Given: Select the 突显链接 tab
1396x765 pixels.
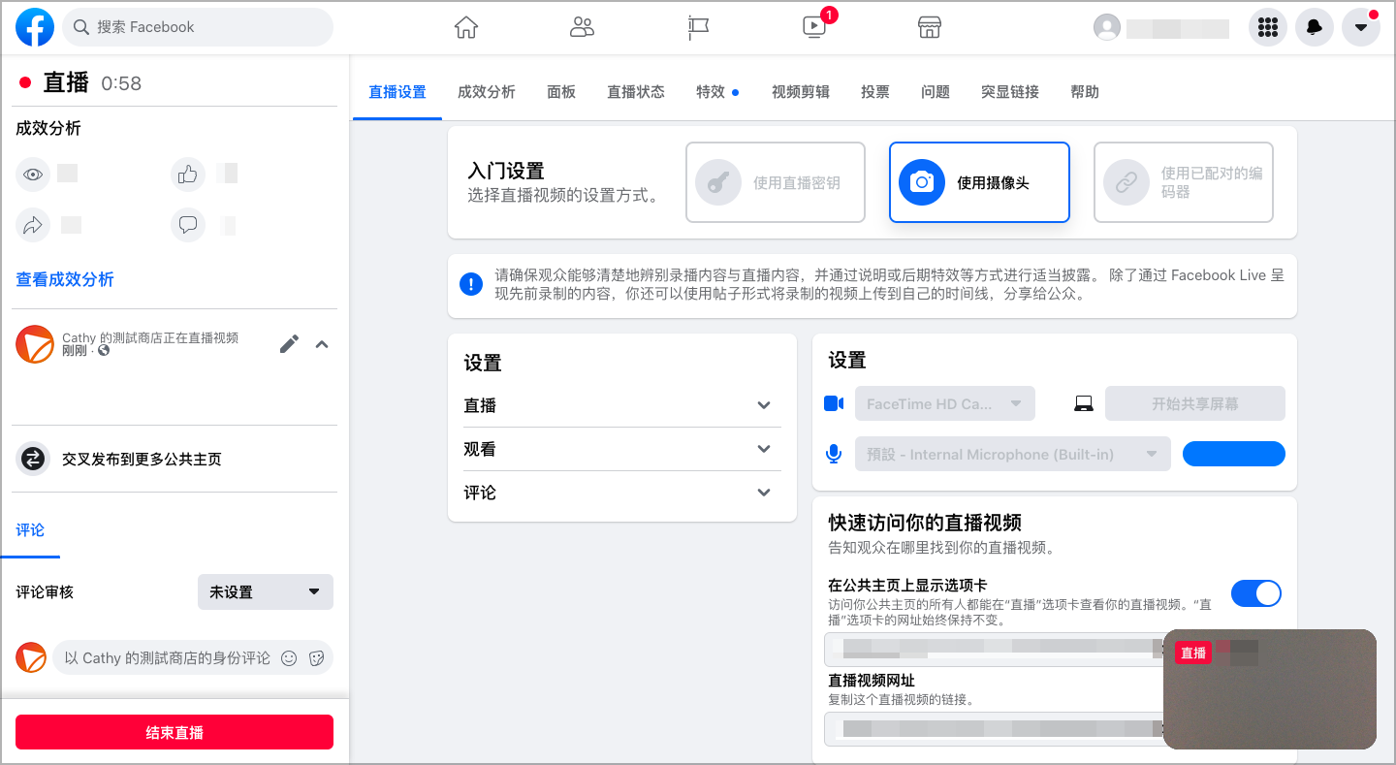Looking at the screenshot, I should pos(1010,92).
